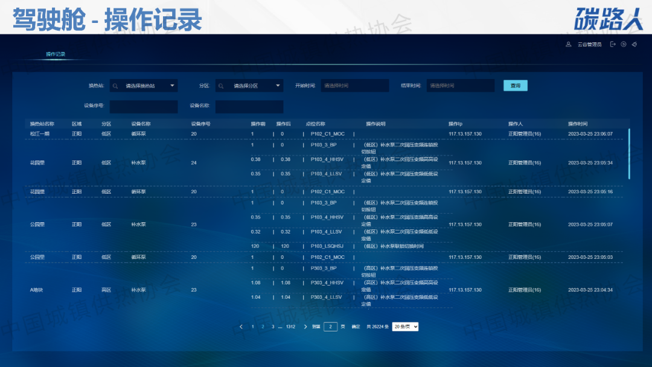
Task: Click the 跳至 page number input box
Action: (x=330, y=327)
